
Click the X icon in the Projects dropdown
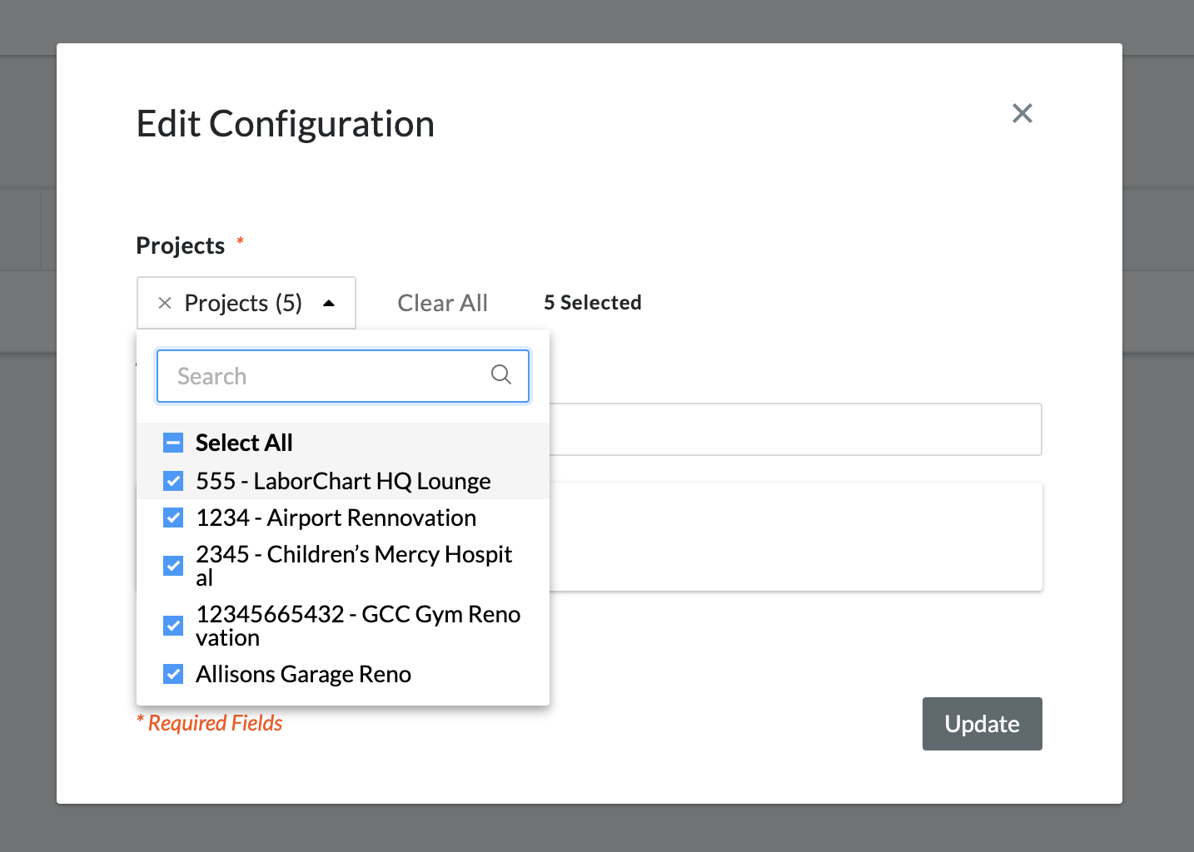point(165,303)
